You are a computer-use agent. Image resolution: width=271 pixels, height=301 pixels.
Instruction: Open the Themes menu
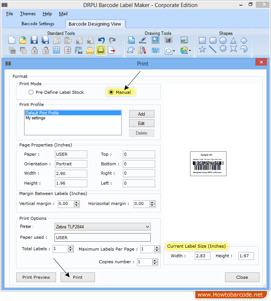coord(28,14)
